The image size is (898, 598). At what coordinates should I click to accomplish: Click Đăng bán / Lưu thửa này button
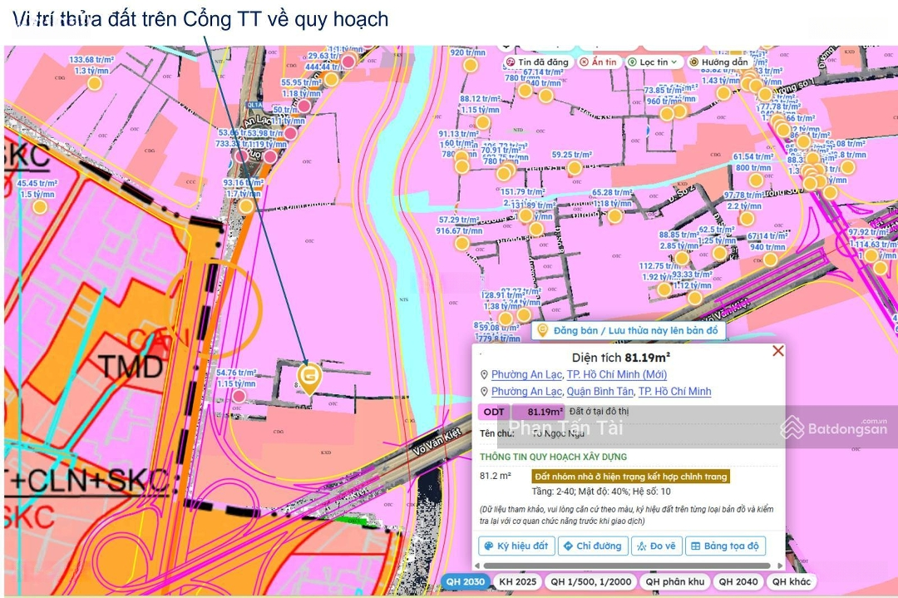click(628, 331)
